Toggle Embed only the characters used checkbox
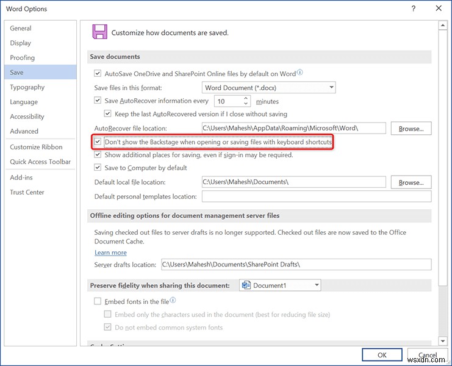The height and width of the screenshot is (366, 452). (107, 314)
